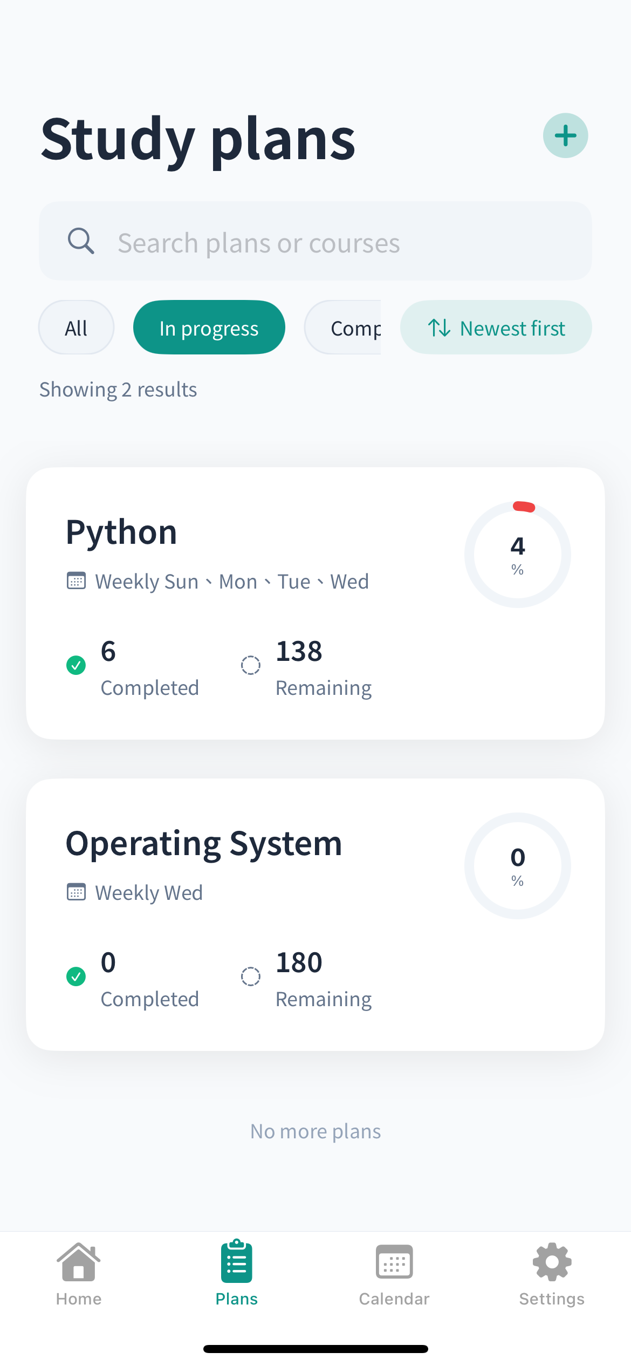Viewport: 631px width, 1366px height.
Task: Click the green checkmark on Operating System card
Action: (x=76, y=976)
